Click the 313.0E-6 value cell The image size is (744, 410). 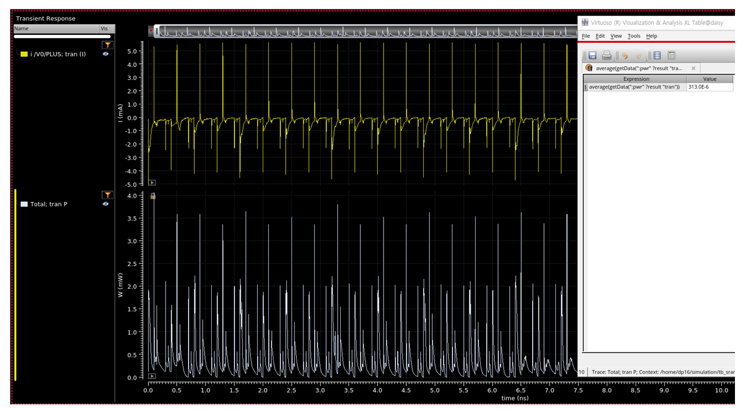tap(710, 87)
